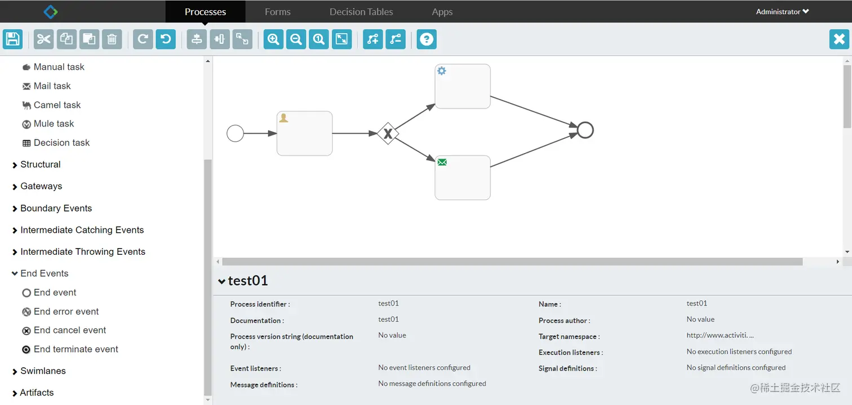Click the Undo arrow icon
Viewport: 852px width, 405px height.
[166, 39]
